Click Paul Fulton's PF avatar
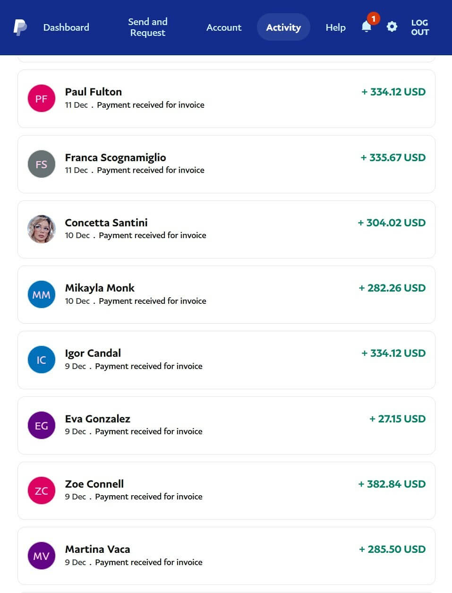Viewport: 452px width, 593px height. [42, 99]
